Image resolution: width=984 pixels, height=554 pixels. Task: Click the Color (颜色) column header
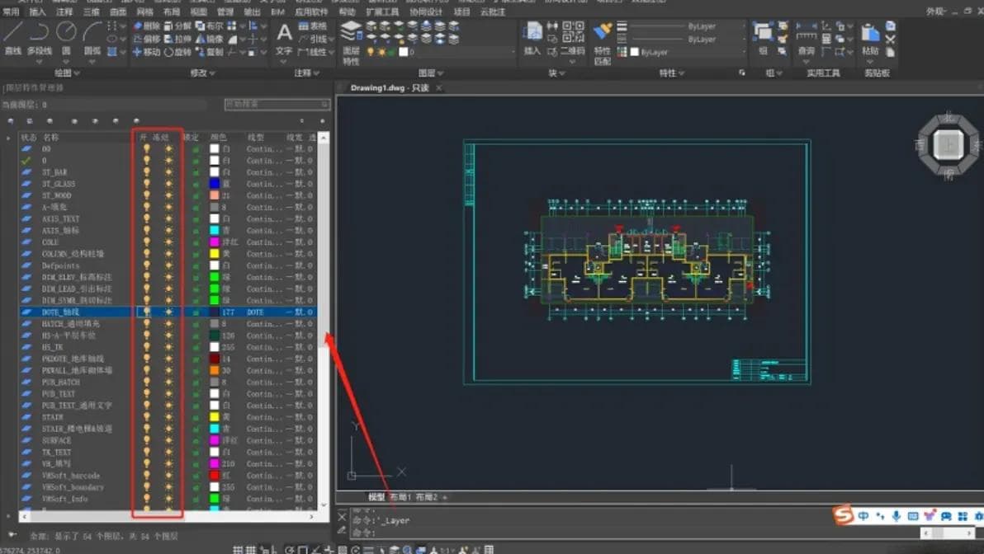point(219,137)
